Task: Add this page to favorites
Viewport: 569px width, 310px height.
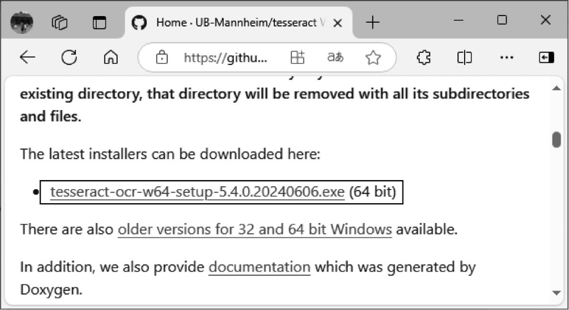Action: coord(373,58)
